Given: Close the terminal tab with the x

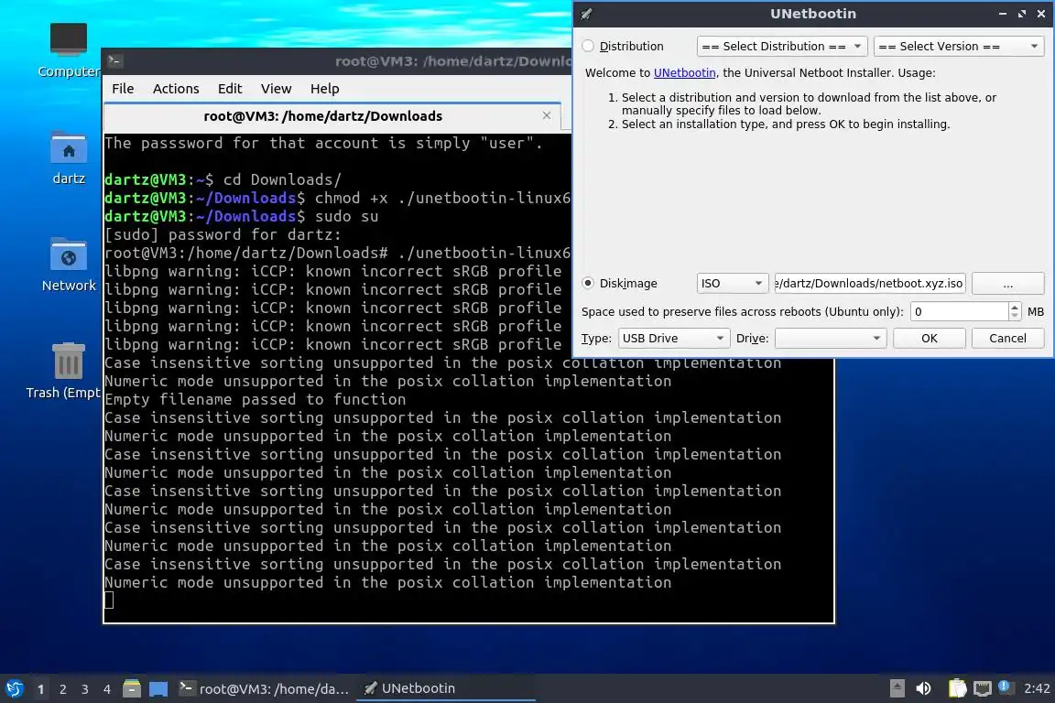Looking at the screenshot, I should click(547, 115).
